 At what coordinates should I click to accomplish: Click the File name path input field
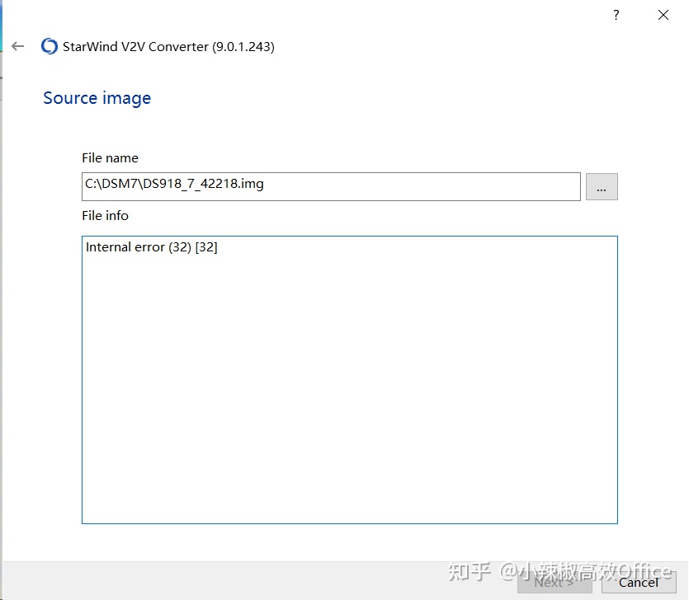331,186
